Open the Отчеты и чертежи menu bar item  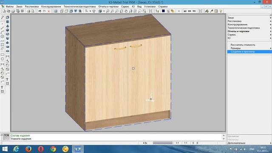[x=108, y=7]
